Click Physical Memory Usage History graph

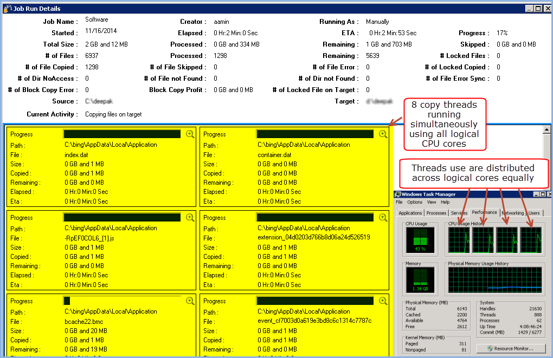pos(495,280)
